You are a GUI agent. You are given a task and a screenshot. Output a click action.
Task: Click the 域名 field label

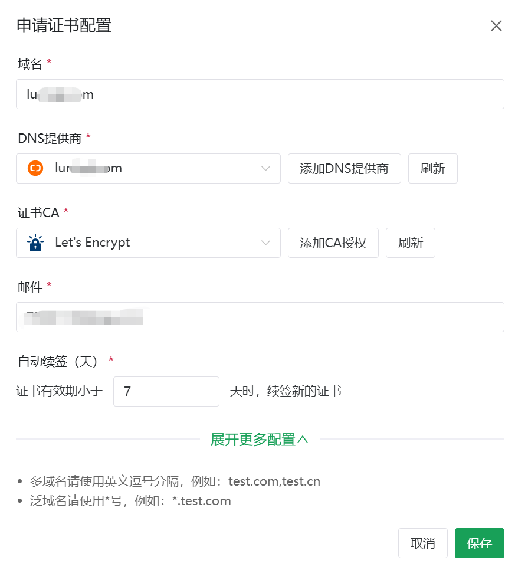click(x=30, y=64)
